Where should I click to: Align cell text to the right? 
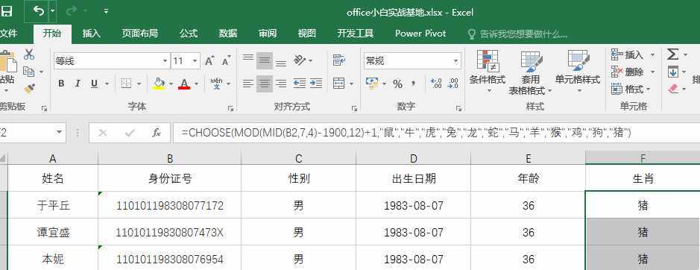pyautogui.click(x=281, y=84)
